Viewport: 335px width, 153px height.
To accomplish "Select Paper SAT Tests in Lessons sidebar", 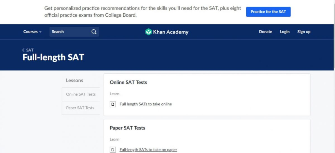I will point(80,108).
